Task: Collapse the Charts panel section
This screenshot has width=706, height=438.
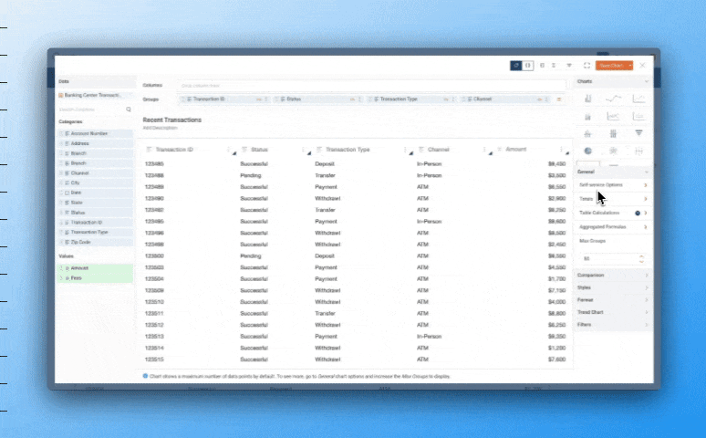Action: click(x=646, y=82)
